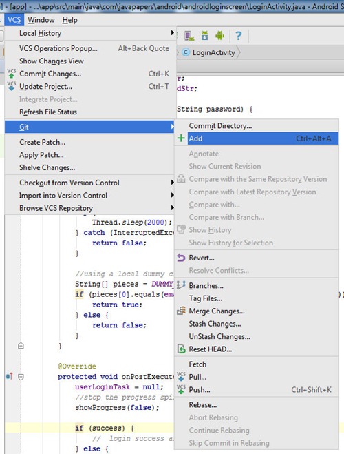Choose Create Patch...

tap(91, 142)
